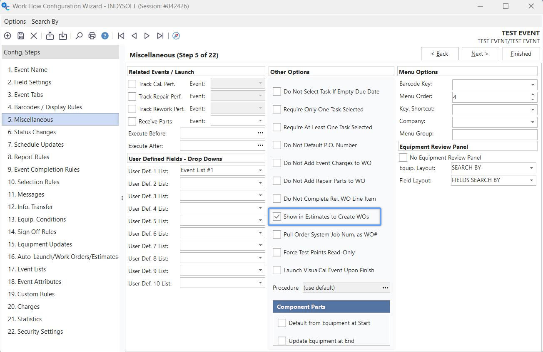Open User Def. 2 List dropdown

(x=260, y=183)
